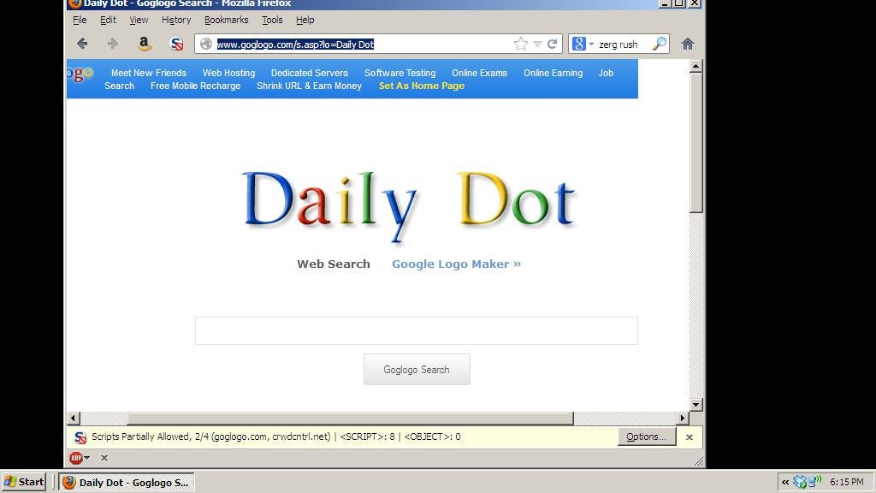Follow the Web Hosting link
The width and height of the screenshot is (876, 493).
click(228, 73)
